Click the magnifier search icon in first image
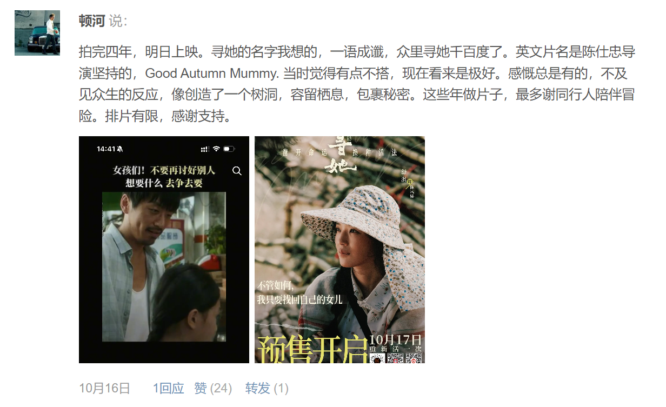The width and height of the screenshot is (666, 407). pos(237,171)
